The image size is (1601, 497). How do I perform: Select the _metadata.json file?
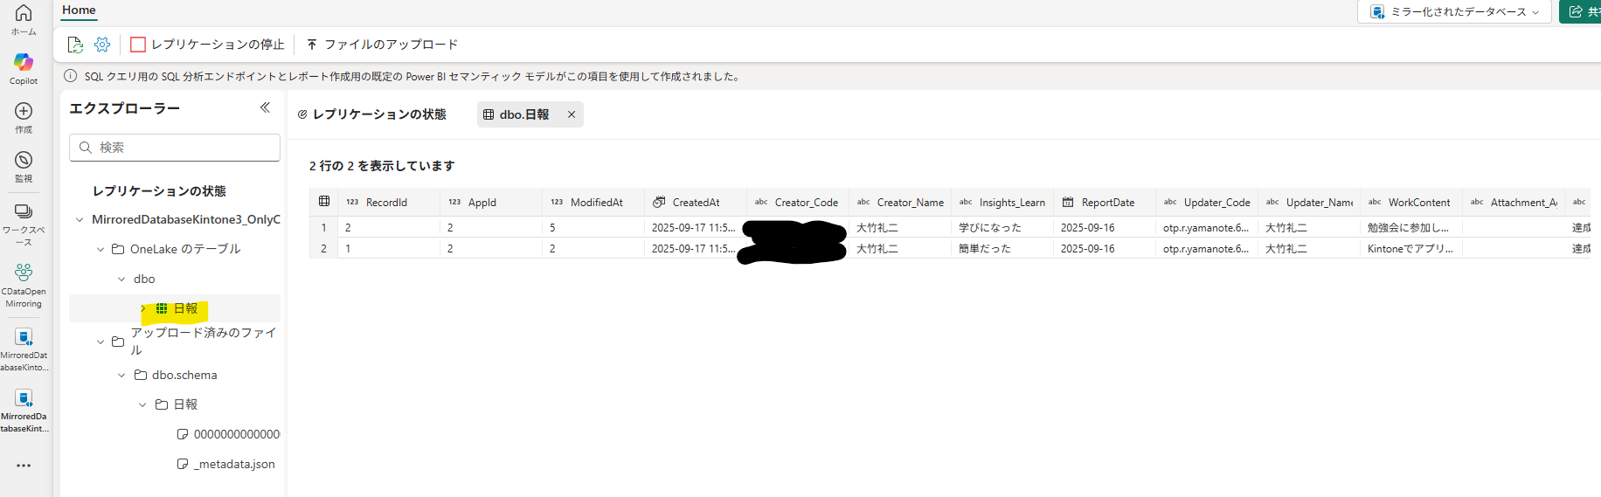[226, 464]
